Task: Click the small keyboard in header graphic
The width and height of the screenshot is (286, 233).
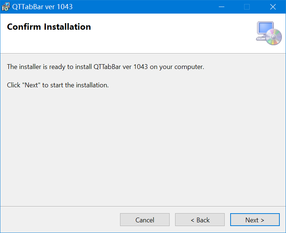Action: (261, 38)
